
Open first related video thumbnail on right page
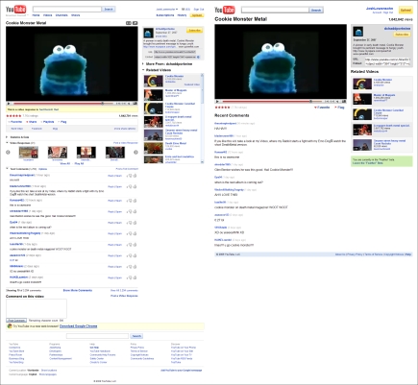click(x=362, y=84)
